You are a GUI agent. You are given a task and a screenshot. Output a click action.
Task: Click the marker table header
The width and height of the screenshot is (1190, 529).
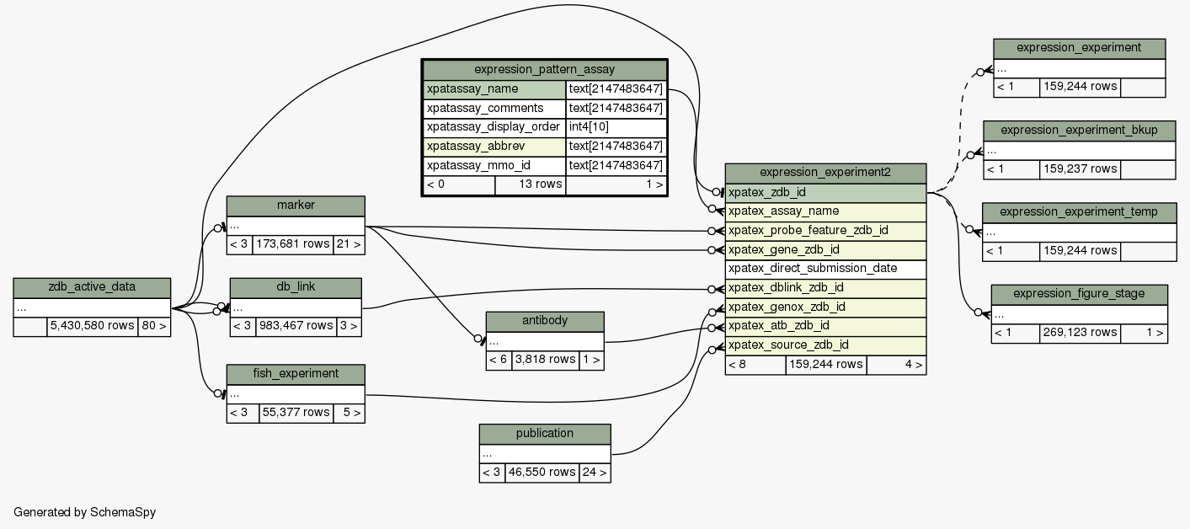295,206
